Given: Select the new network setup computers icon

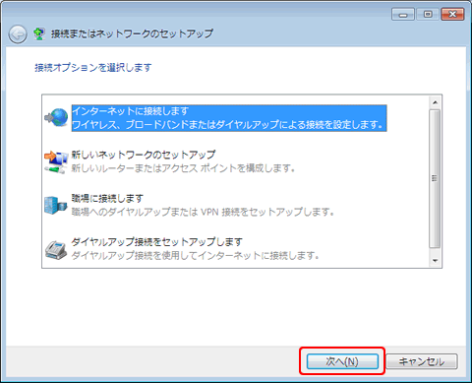Looking at the screenshot, I should tap(56, 161).
